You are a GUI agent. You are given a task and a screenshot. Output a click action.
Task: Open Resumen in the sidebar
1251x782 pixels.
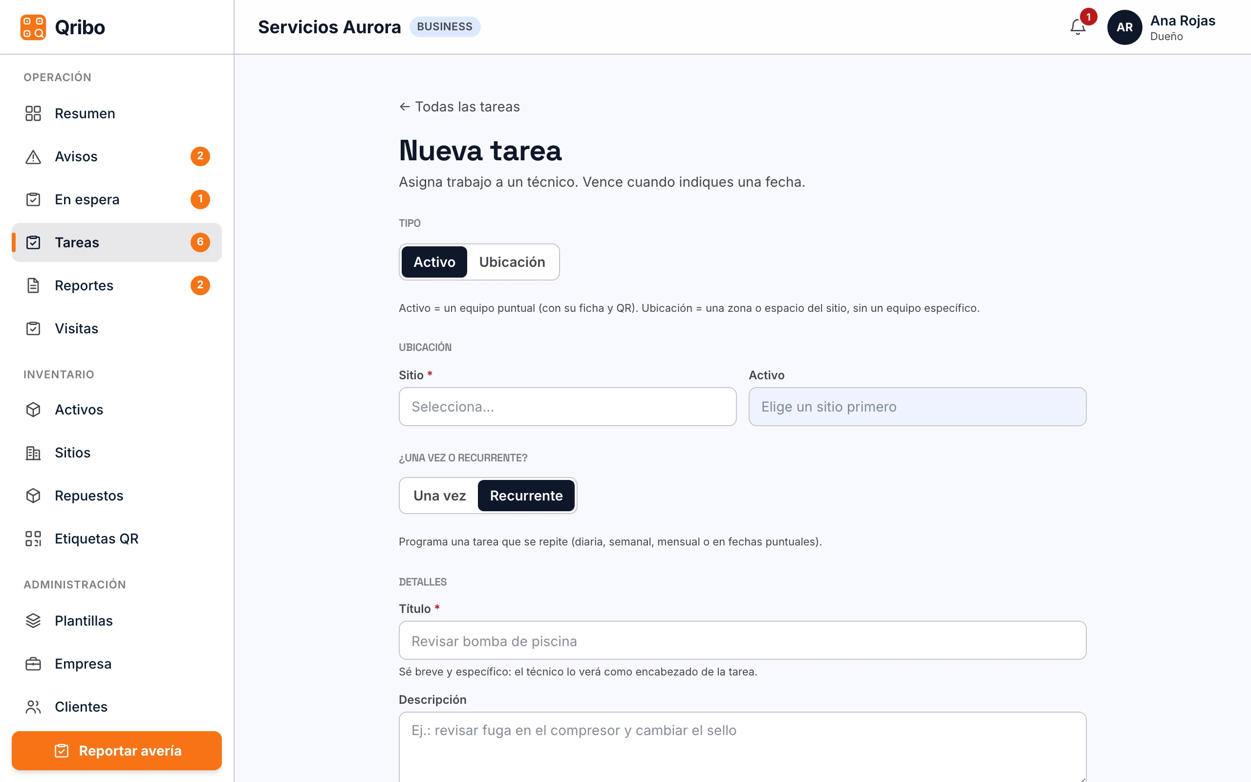click(x=117, y=113)
